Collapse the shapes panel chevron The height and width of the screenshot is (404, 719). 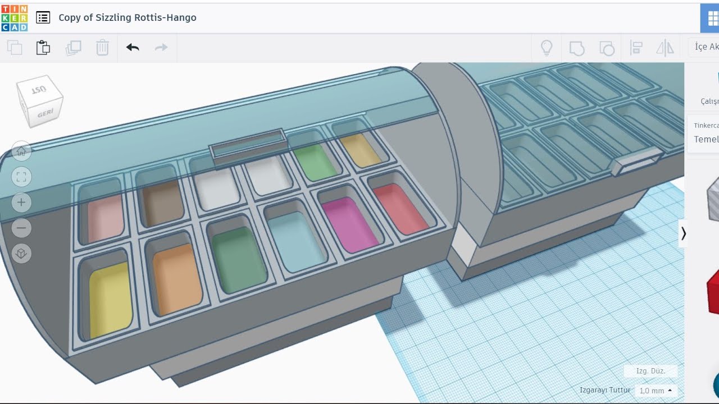(683, 233)
